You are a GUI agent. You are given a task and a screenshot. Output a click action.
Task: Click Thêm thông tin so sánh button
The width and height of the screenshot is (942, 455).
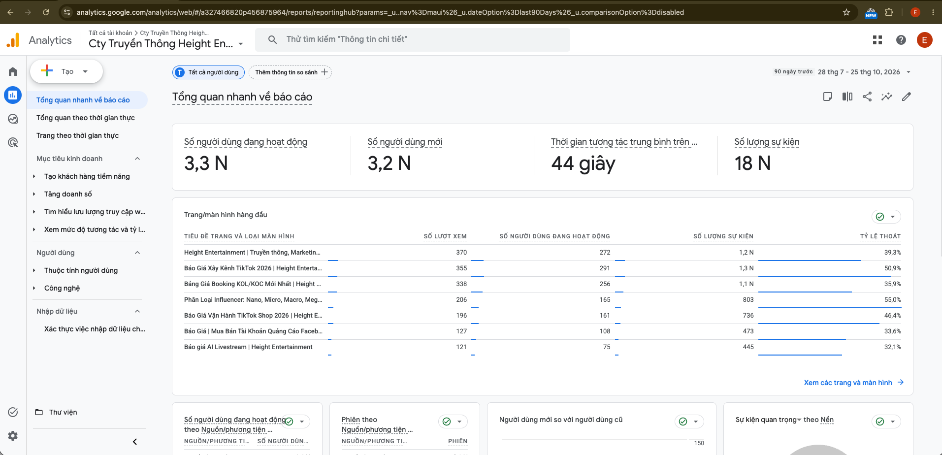pos(291,72)
